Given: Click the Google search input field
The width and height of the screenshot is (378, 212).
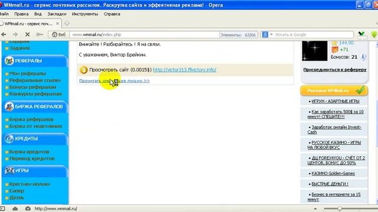Looking at the screenshot, I should [314, 35].
